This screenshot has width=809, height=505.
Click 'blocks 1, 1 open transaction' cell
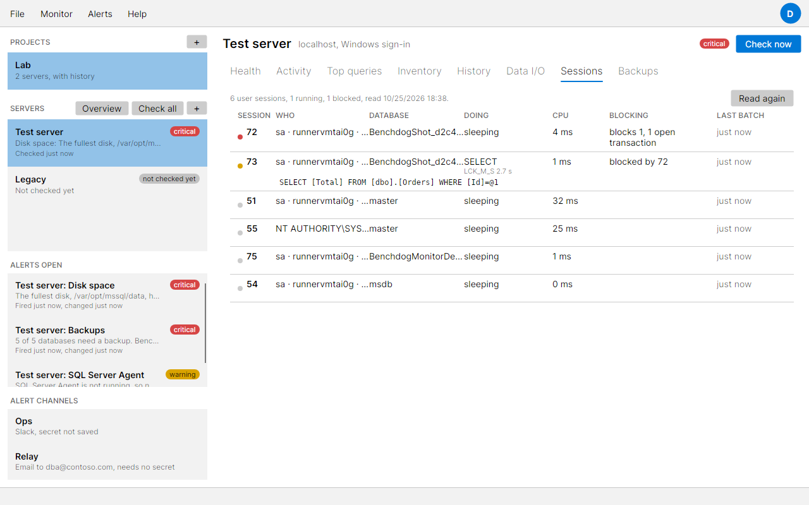(x=642, y=137)
